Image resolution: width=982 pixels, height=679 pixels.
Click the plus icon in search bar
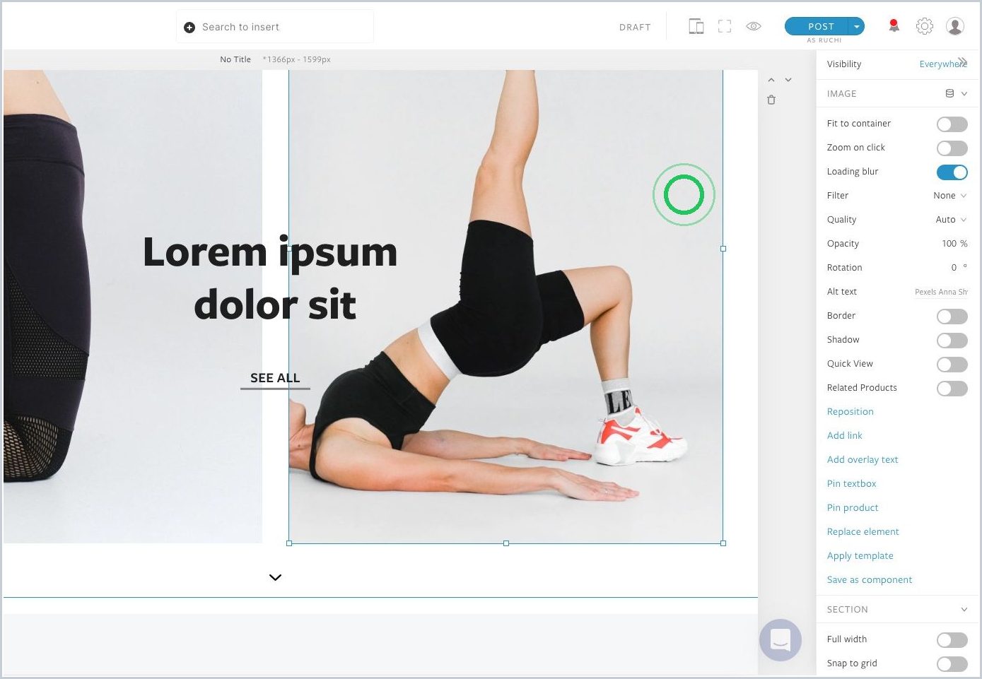189,28
